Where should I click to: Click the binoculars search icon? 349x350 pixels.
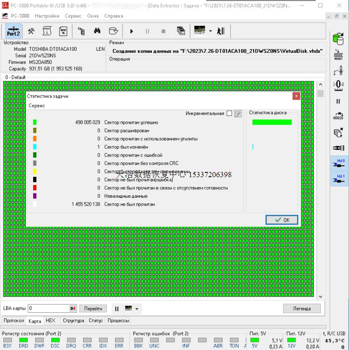coord(97,31)
